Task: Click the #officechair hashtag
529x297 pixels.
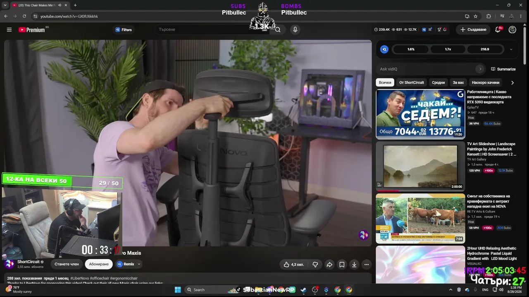Action: tap(100, 278)
